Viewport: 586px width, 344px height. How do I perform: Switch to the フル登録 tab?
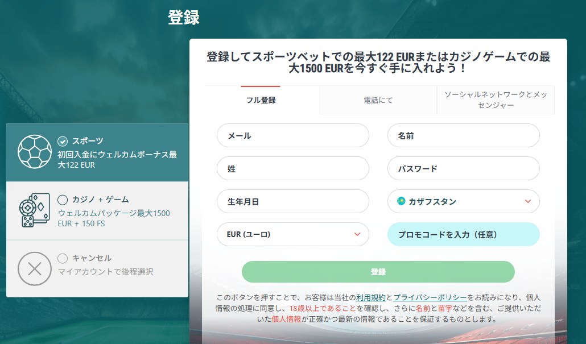[x=261, y=100]
